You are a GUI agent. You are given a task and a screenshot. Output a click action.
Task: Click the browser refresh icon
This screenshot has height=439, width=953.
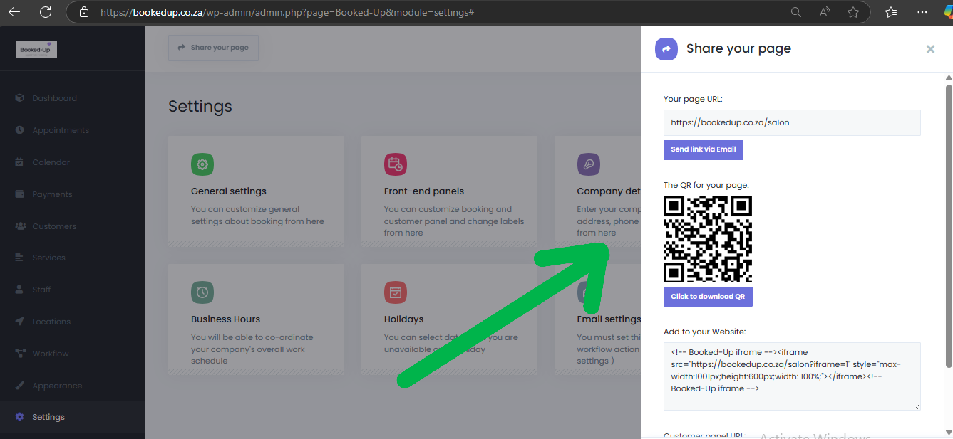pyautogui.click(x=46, y=12)
